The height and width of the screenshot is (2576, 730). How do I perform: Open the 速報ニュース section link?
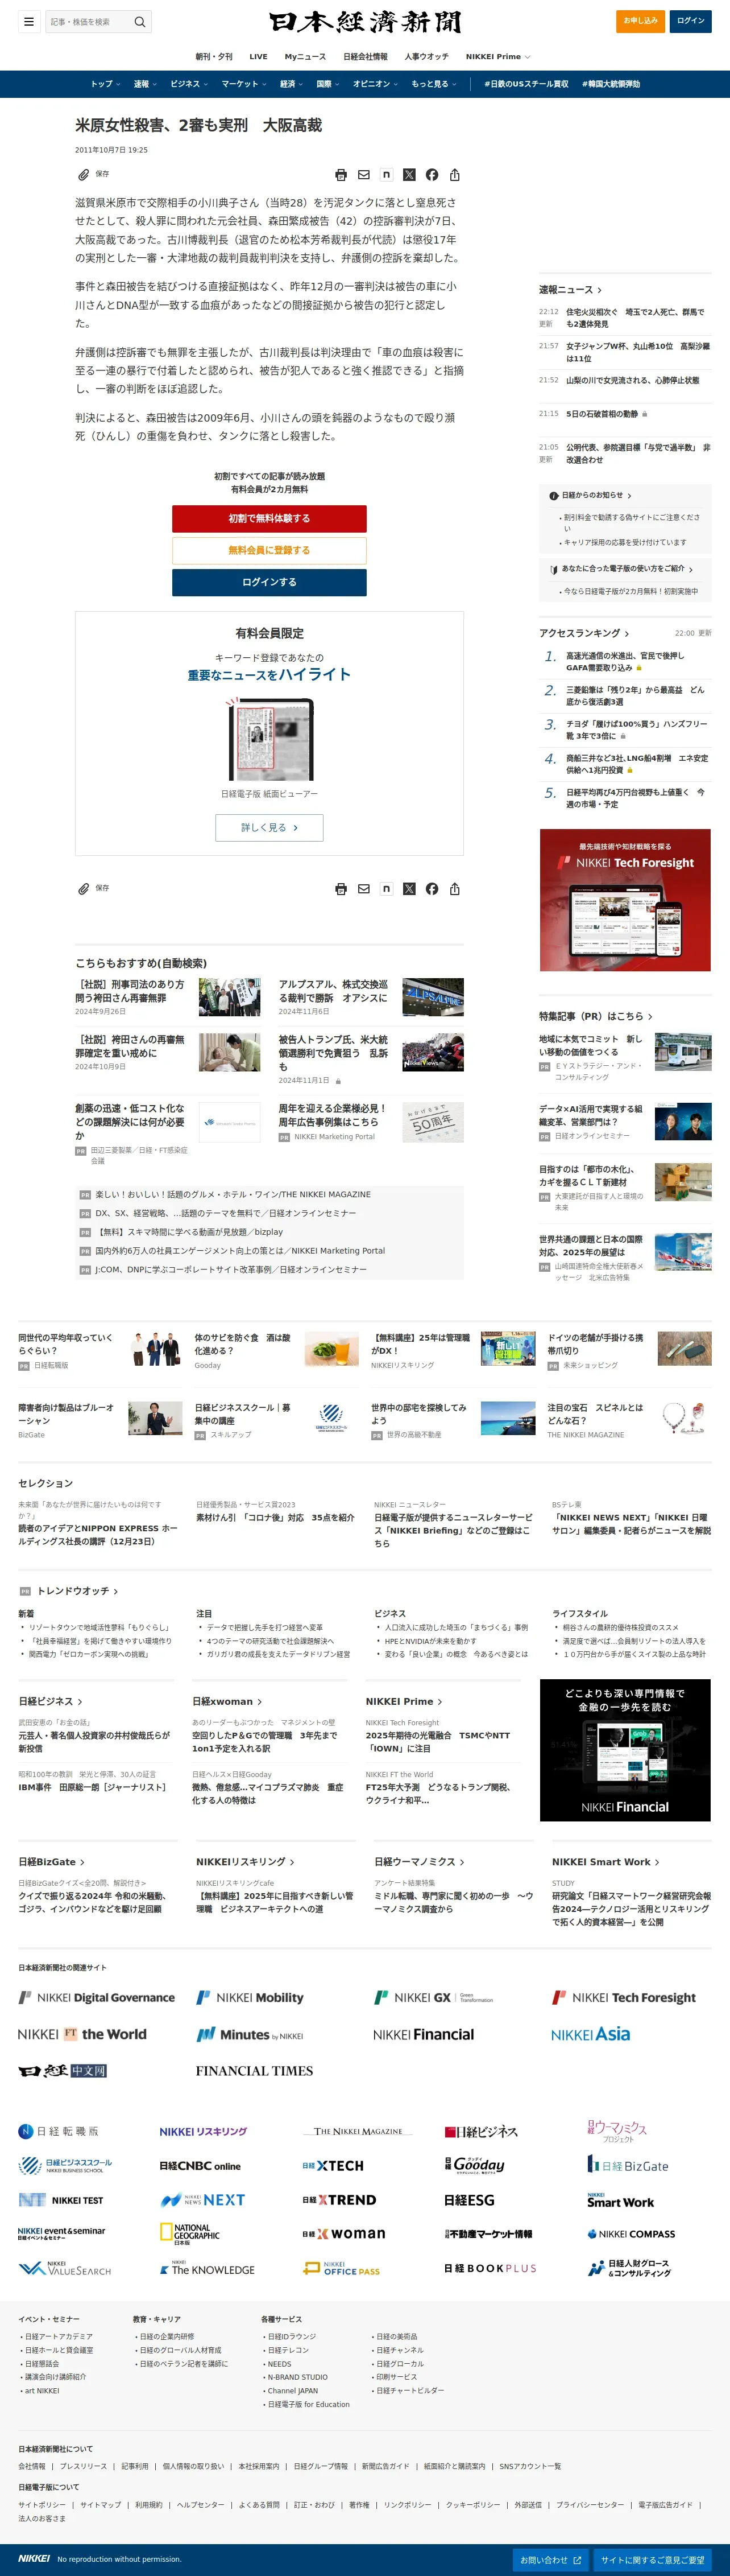click(571, 290)
